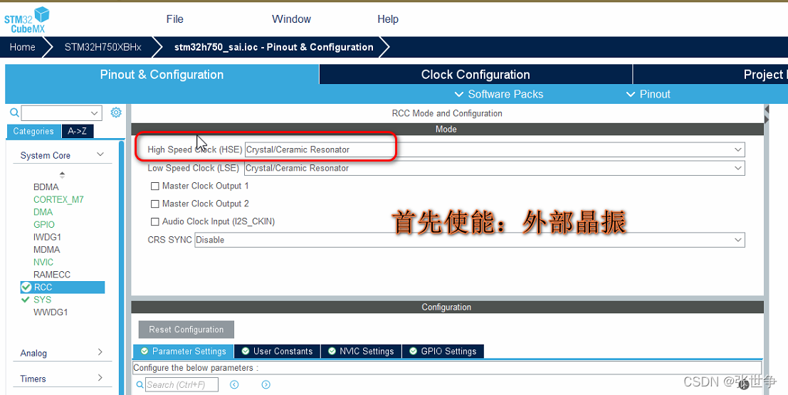Click the Reset Configuration button
The image size is (788, 395).
[187, 330]
